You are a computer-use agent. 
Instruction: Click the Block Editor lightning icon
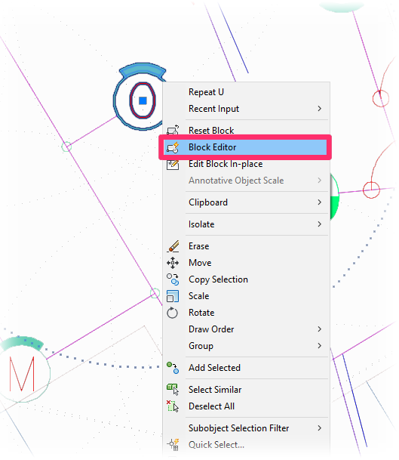point(173,147)
